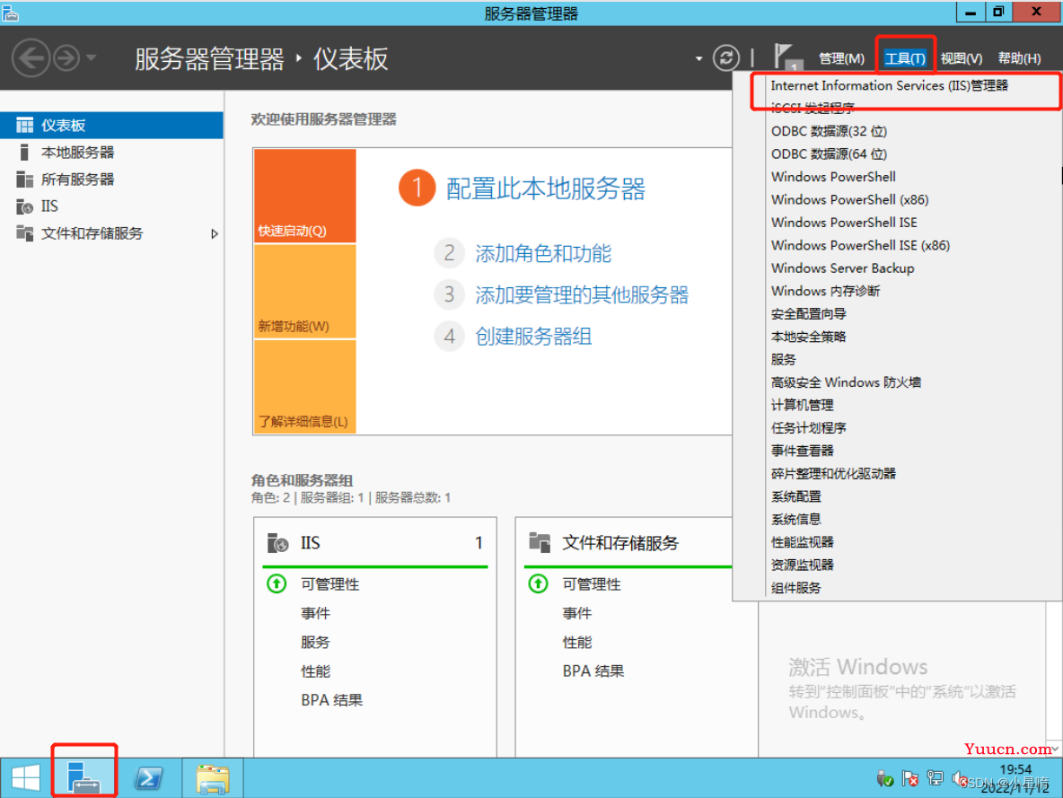This screenshot has height=798, width=1063.
Task: Click the network tray icon
Action: pos(935,778)
